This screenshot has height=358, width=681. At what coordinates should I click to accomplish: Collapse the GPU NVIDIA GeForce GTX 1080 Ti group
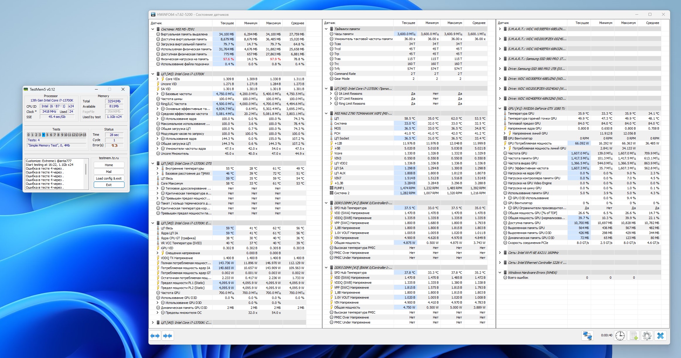click(500, 109)
